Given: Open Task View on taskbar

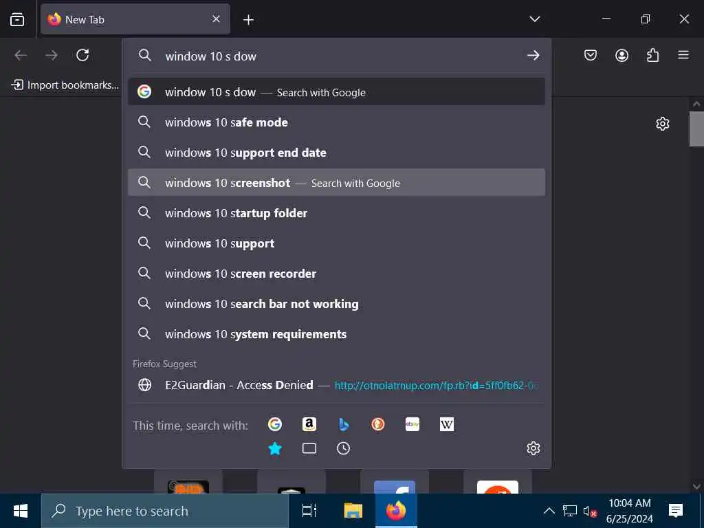Looking at the screenshot, I should click(309, 511).
